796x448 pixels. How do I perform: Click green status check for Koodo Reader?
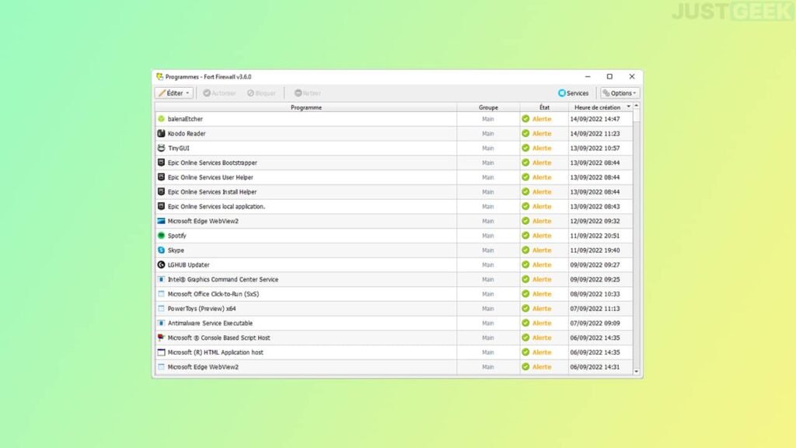(x=525, y=134)
